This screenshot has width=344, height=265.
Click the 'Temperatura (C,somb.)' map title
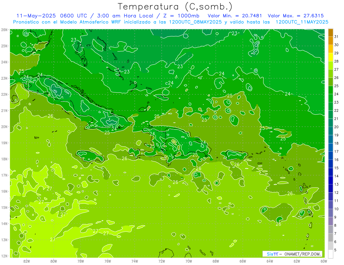tap(175, 6)
